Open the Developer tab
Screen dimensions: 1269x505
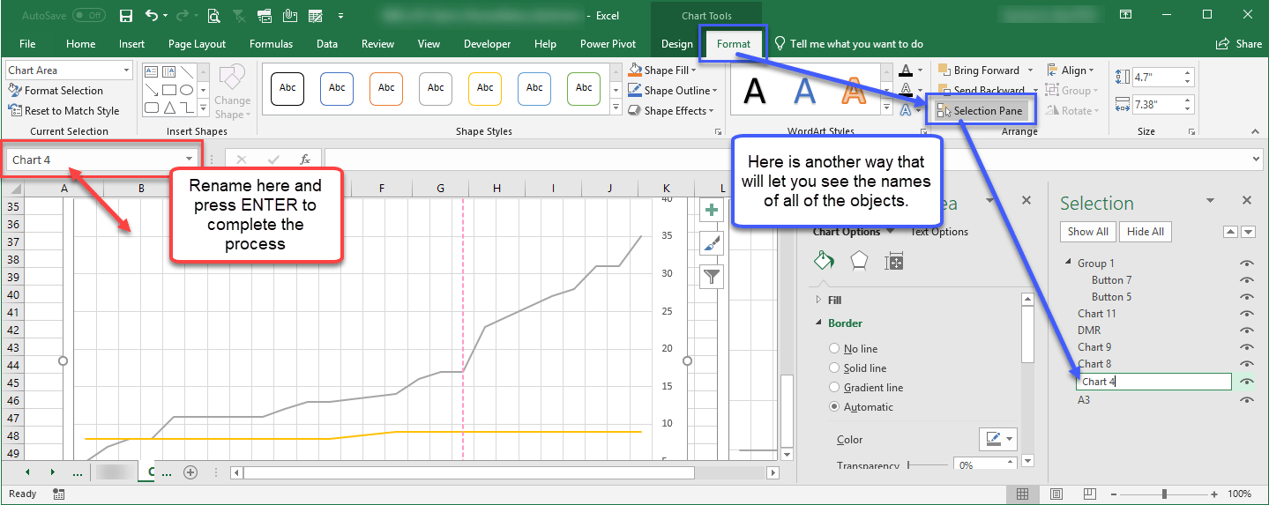(487, 44)
